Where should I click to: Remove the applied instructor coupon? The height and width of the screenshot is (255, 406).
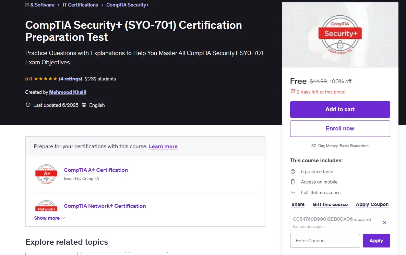click(384, 222)
